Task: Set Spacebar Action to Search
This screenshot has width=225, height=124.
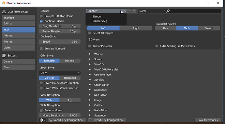Action: point(209,28)
